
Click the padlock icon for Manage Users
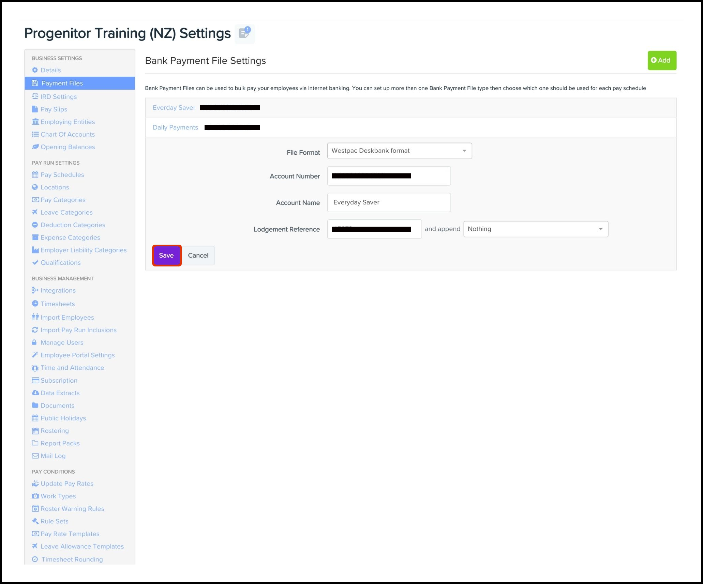34,342
